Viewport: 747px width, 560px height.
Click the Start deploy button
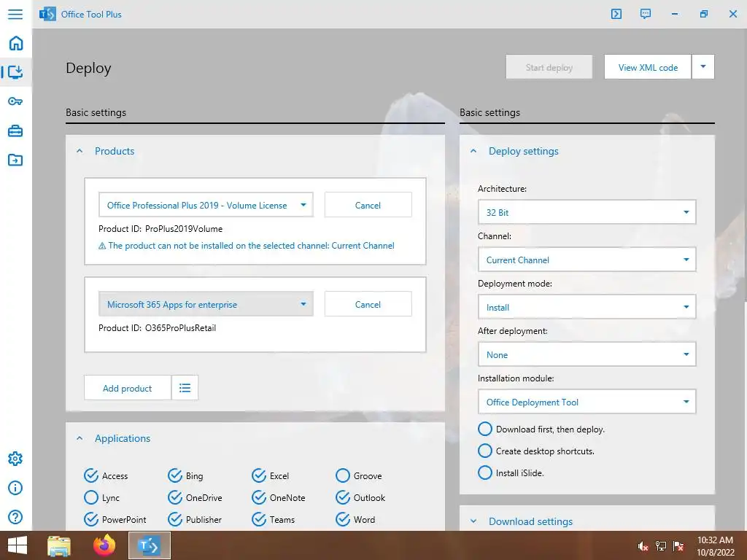coord(549,66)
